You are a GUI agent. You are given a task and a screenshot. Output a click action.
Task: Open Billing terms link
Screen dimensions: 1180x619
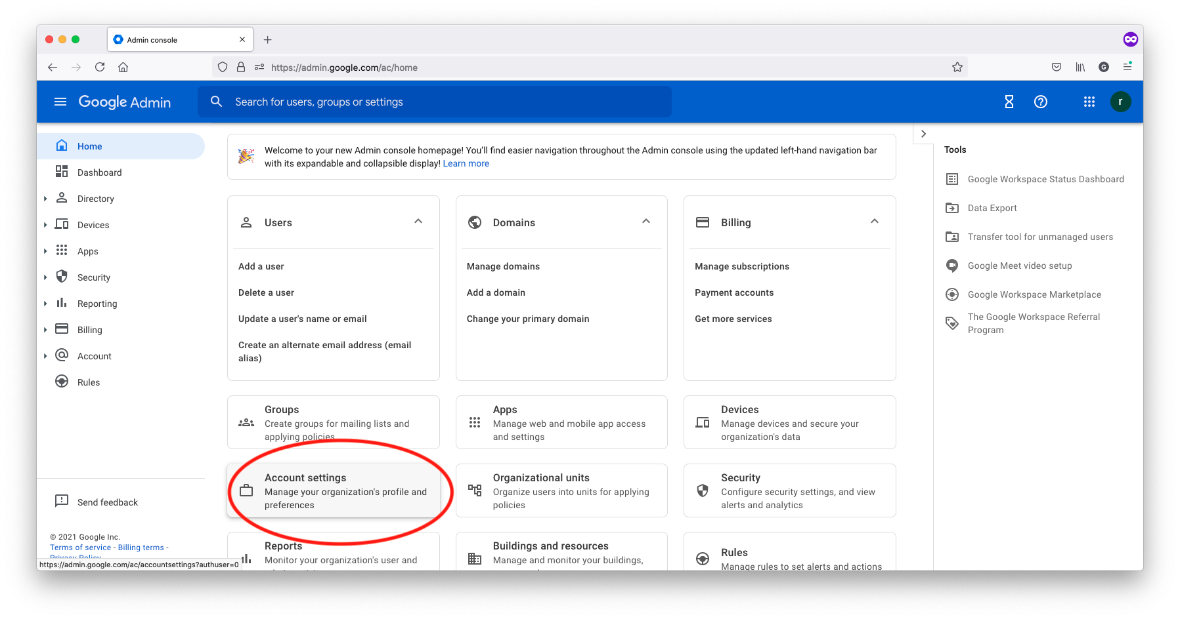click(141, 548)
